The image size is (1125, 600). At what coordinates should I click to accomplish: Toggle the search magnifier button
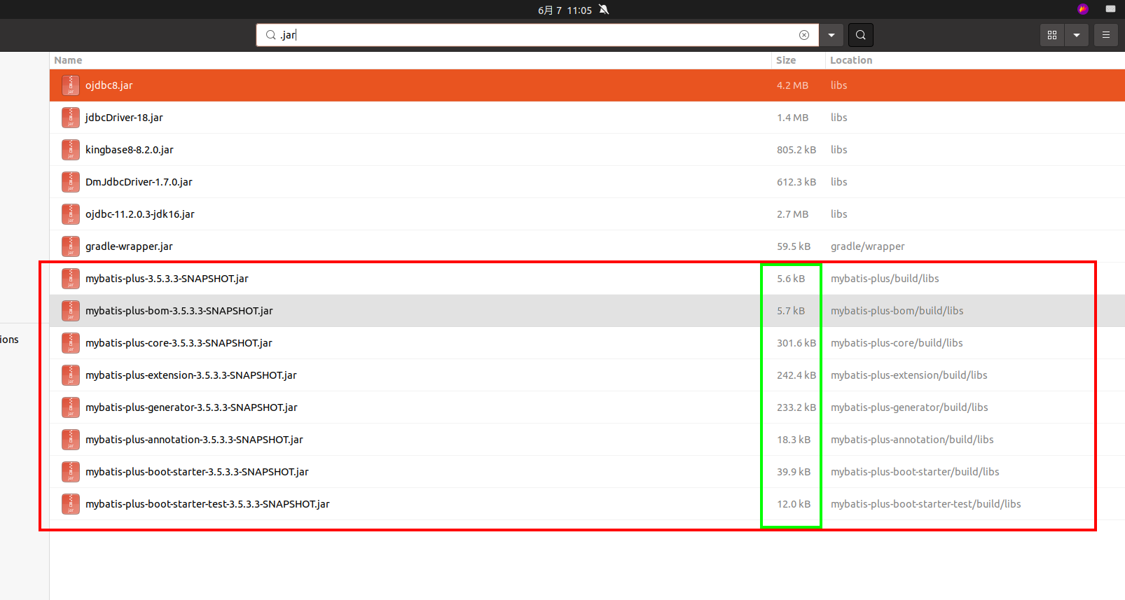tap(860, 35)
